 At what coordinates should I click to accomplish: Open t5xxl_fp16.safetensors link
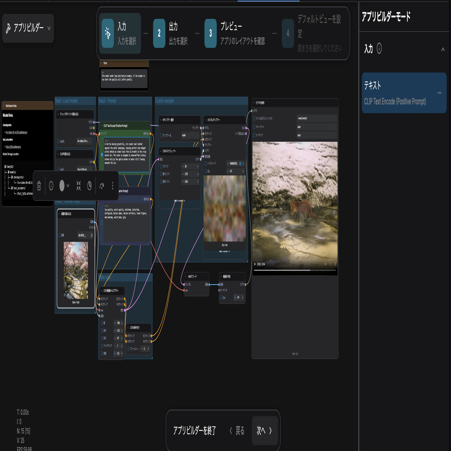13,147
